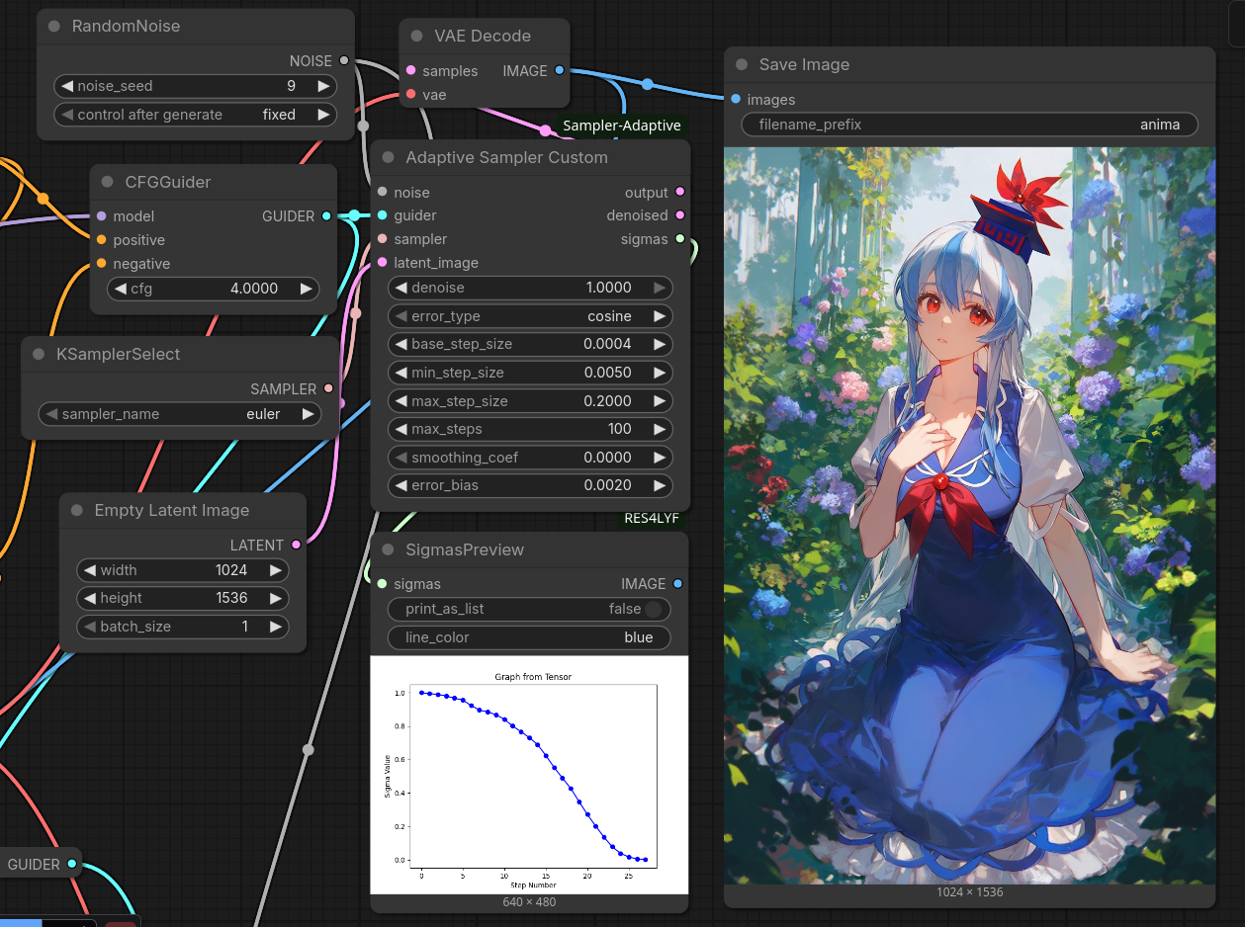Viewport: 1245px width, 927px height.
Task: Decrease denoise value with left arrow
Action: (400, 288)
